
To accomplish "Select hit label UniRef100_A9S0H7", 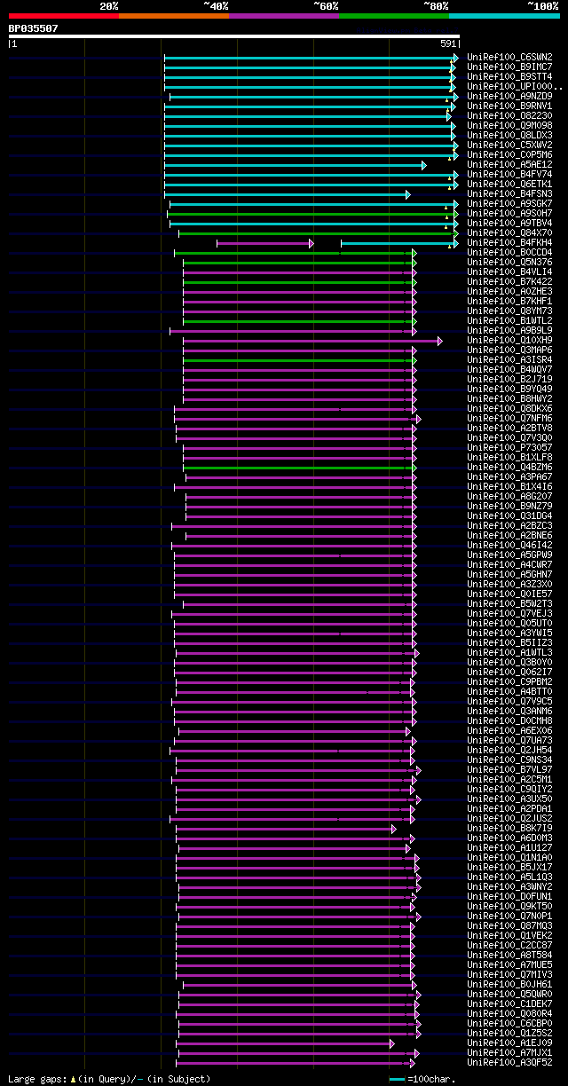I will coord(509,213).
